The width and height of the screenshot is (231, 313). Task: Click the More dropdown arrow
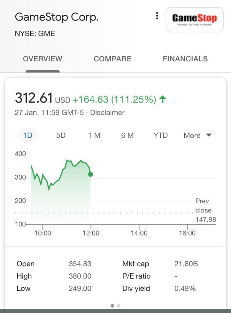tap(209, 135)
